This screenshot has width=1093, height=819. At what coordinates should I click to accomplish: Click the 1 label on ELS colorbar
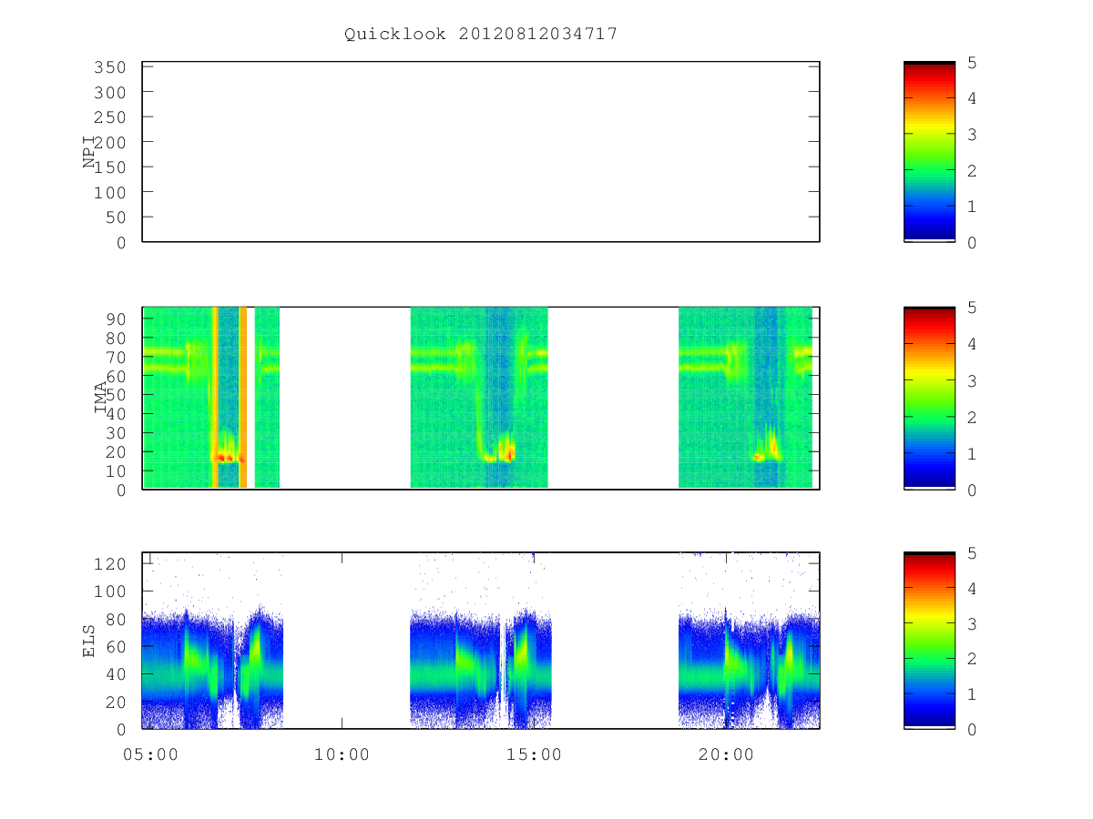coord(971,695)
